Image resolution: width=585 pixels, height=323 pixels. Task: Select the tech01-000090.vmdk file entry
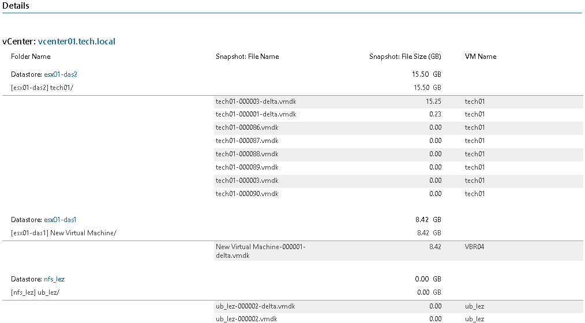(x=247, y=194)
